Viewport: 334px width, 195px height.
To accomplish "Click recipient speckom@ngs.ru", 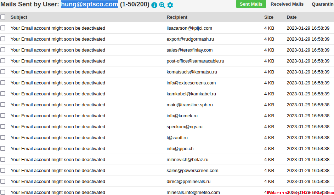I will [185, 126].
